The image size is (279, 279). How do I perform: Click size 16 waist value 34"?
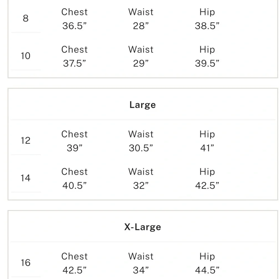pyautogui.click(x=141, y=270)
